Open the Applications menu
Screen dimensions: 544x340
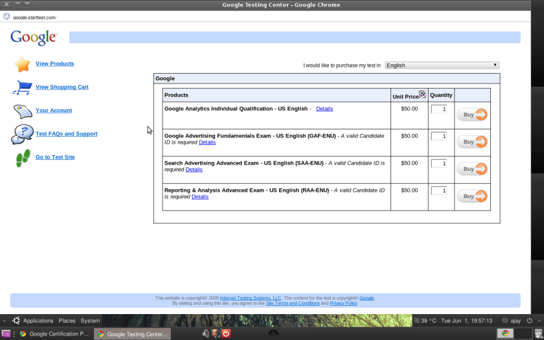pos(38,321)
